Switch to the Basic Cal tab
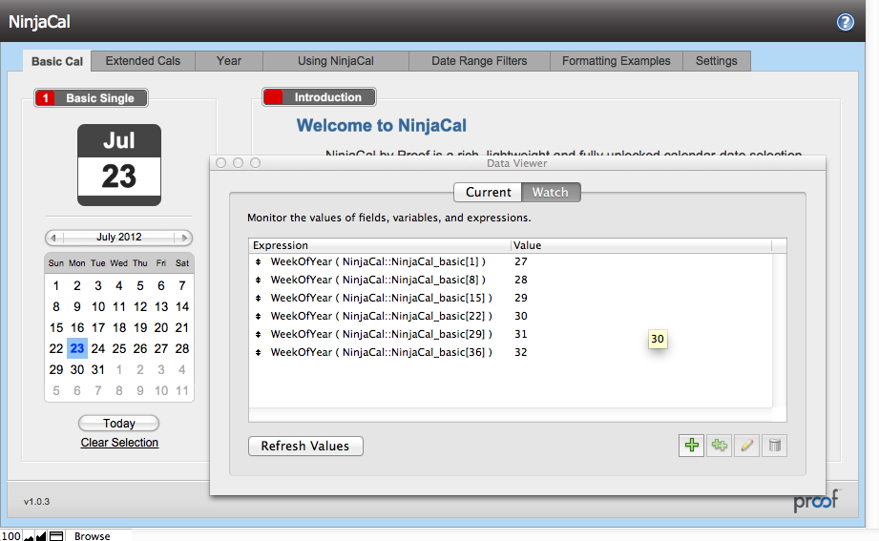The width and height of the screenshot is (879, 541). [56, 61]
